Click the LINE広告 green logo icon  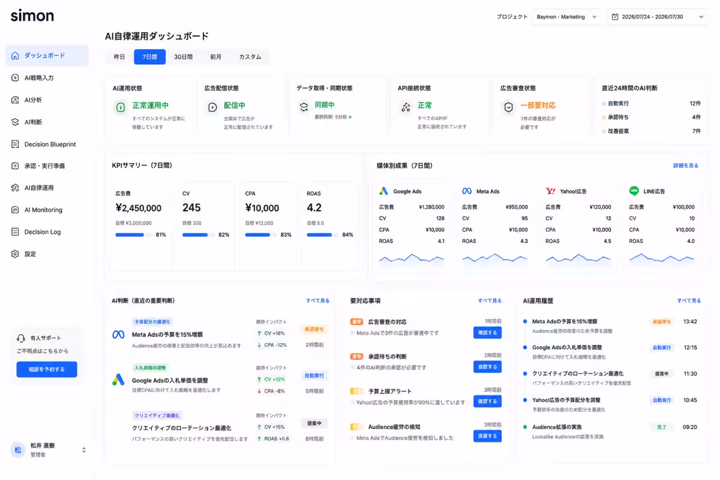click(634, 191)
